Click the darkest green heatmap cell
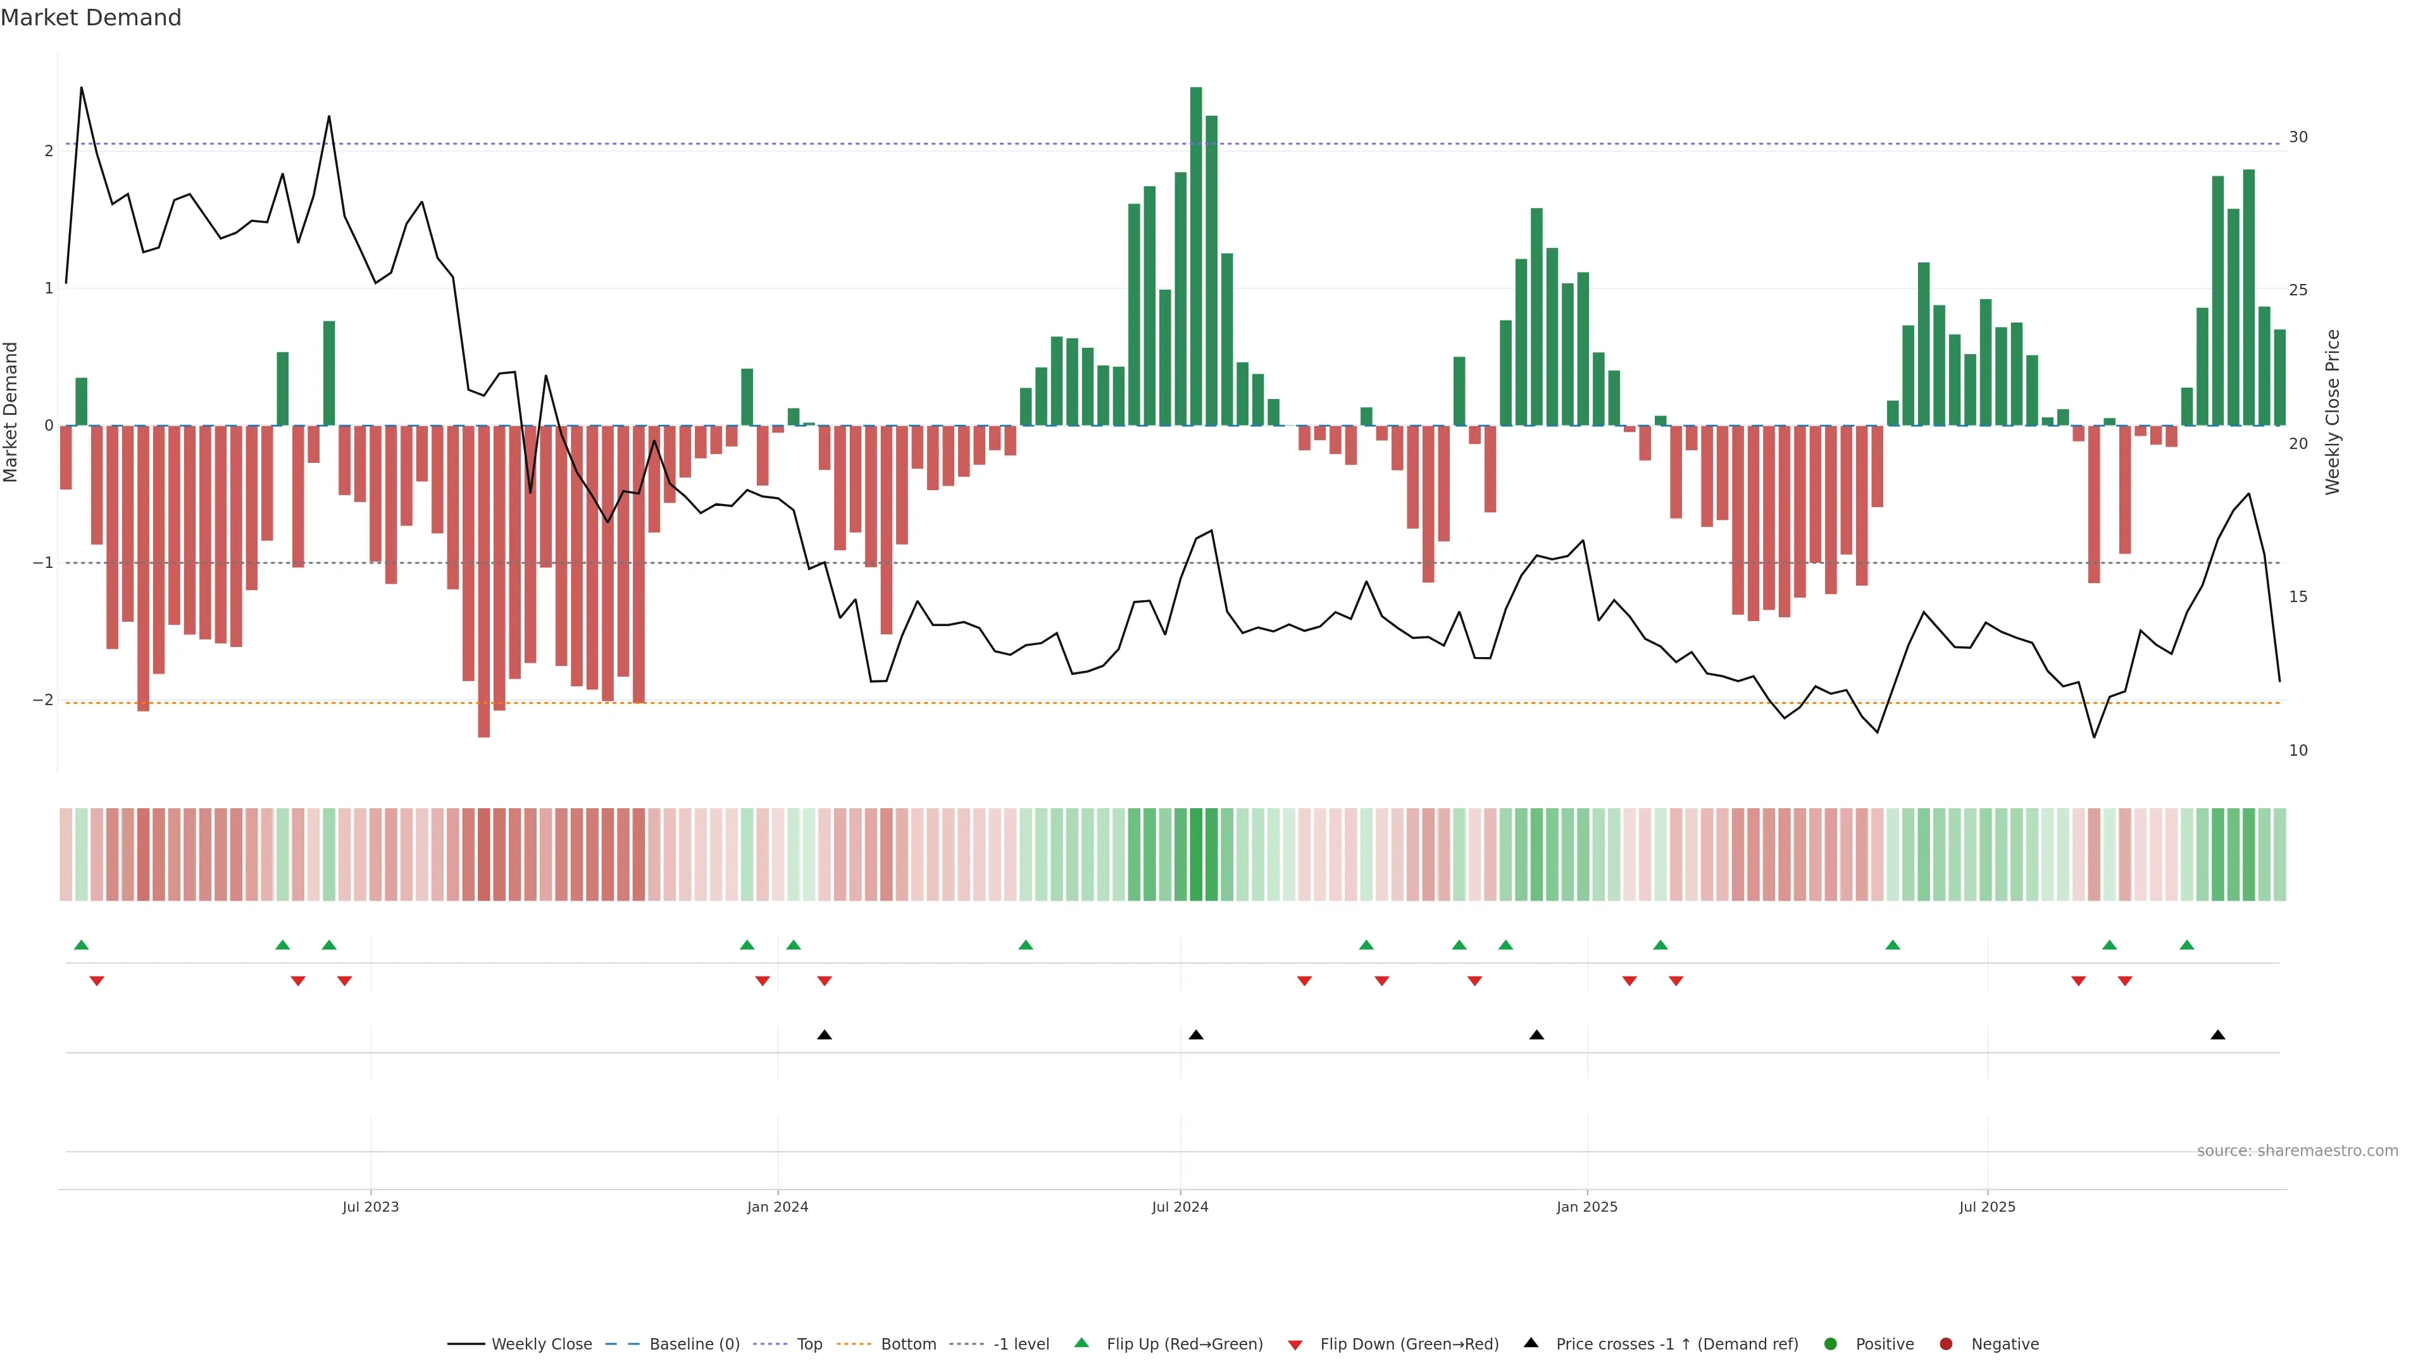Viewport: 2430px width, 1366px height. tap(1196, 854)
